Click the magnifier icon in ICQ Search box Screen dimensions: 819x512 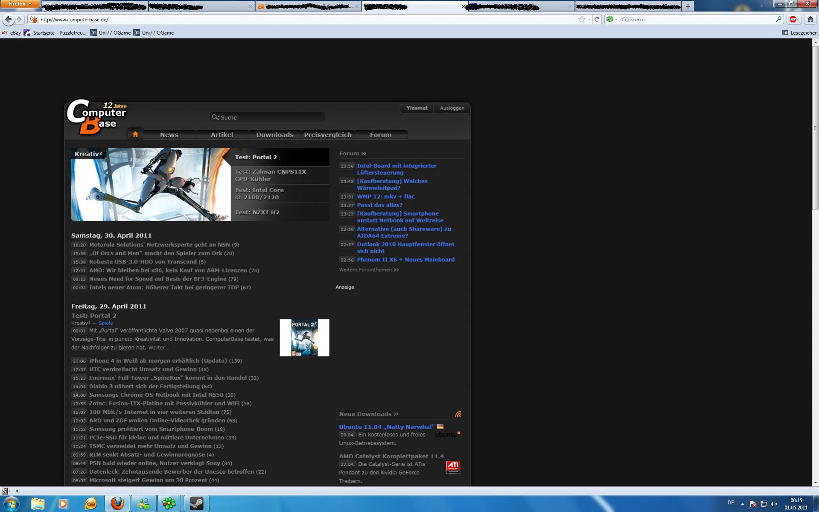778,19
